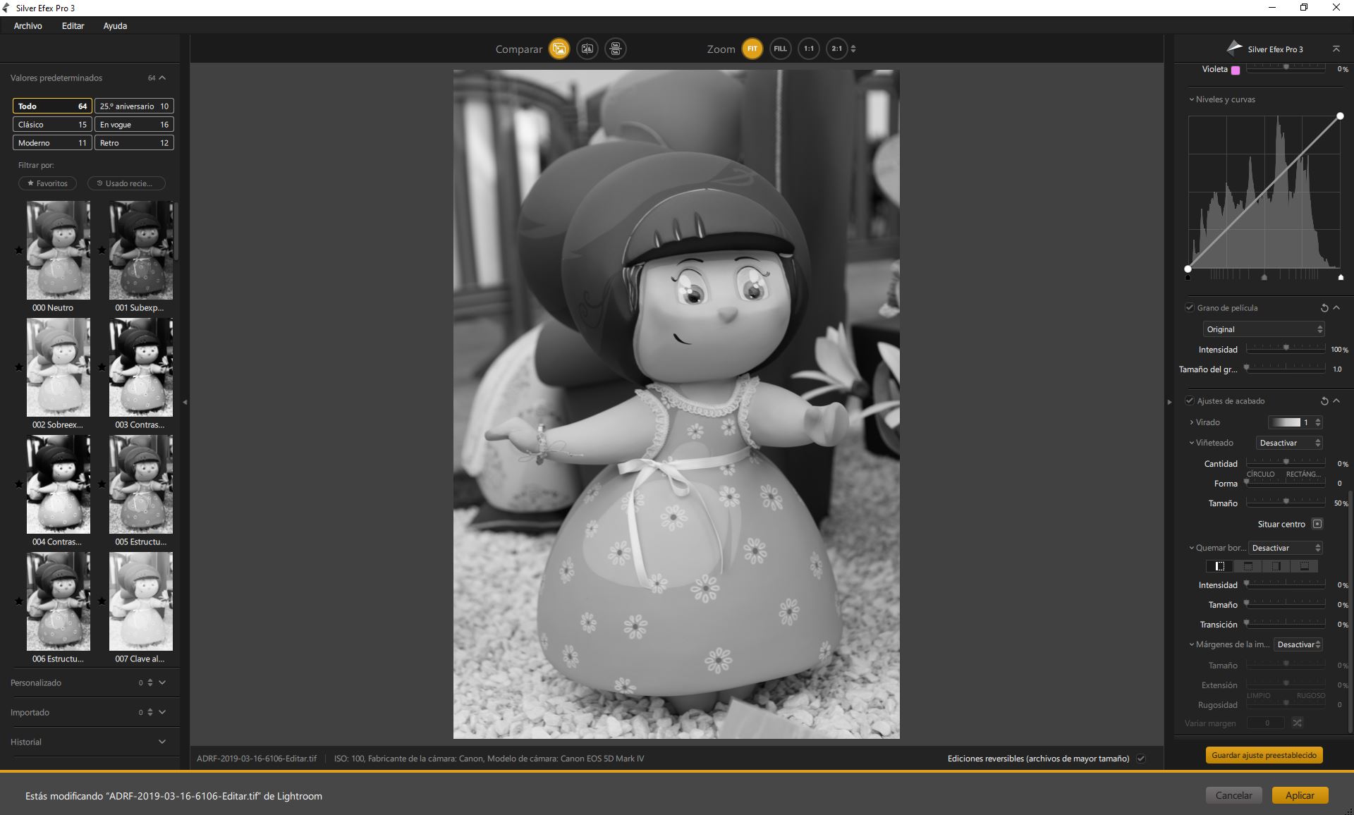The height and width of the screenshot is (815, 1354).
Task: Select the Clásico preset category
Action: point(52,124)
